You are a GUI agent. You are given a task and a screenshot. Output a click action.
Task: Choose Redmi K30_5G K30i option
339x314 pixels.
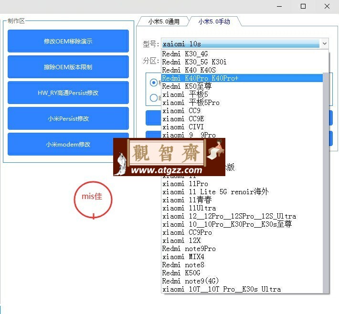coord(242,62)
